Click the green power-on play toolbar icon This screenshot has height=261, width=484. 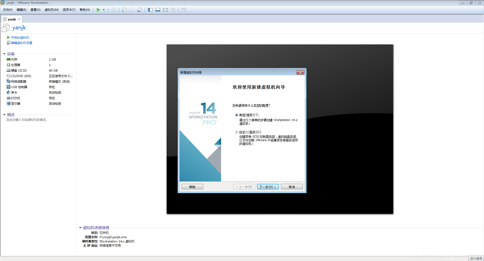[x=98, y=10]
